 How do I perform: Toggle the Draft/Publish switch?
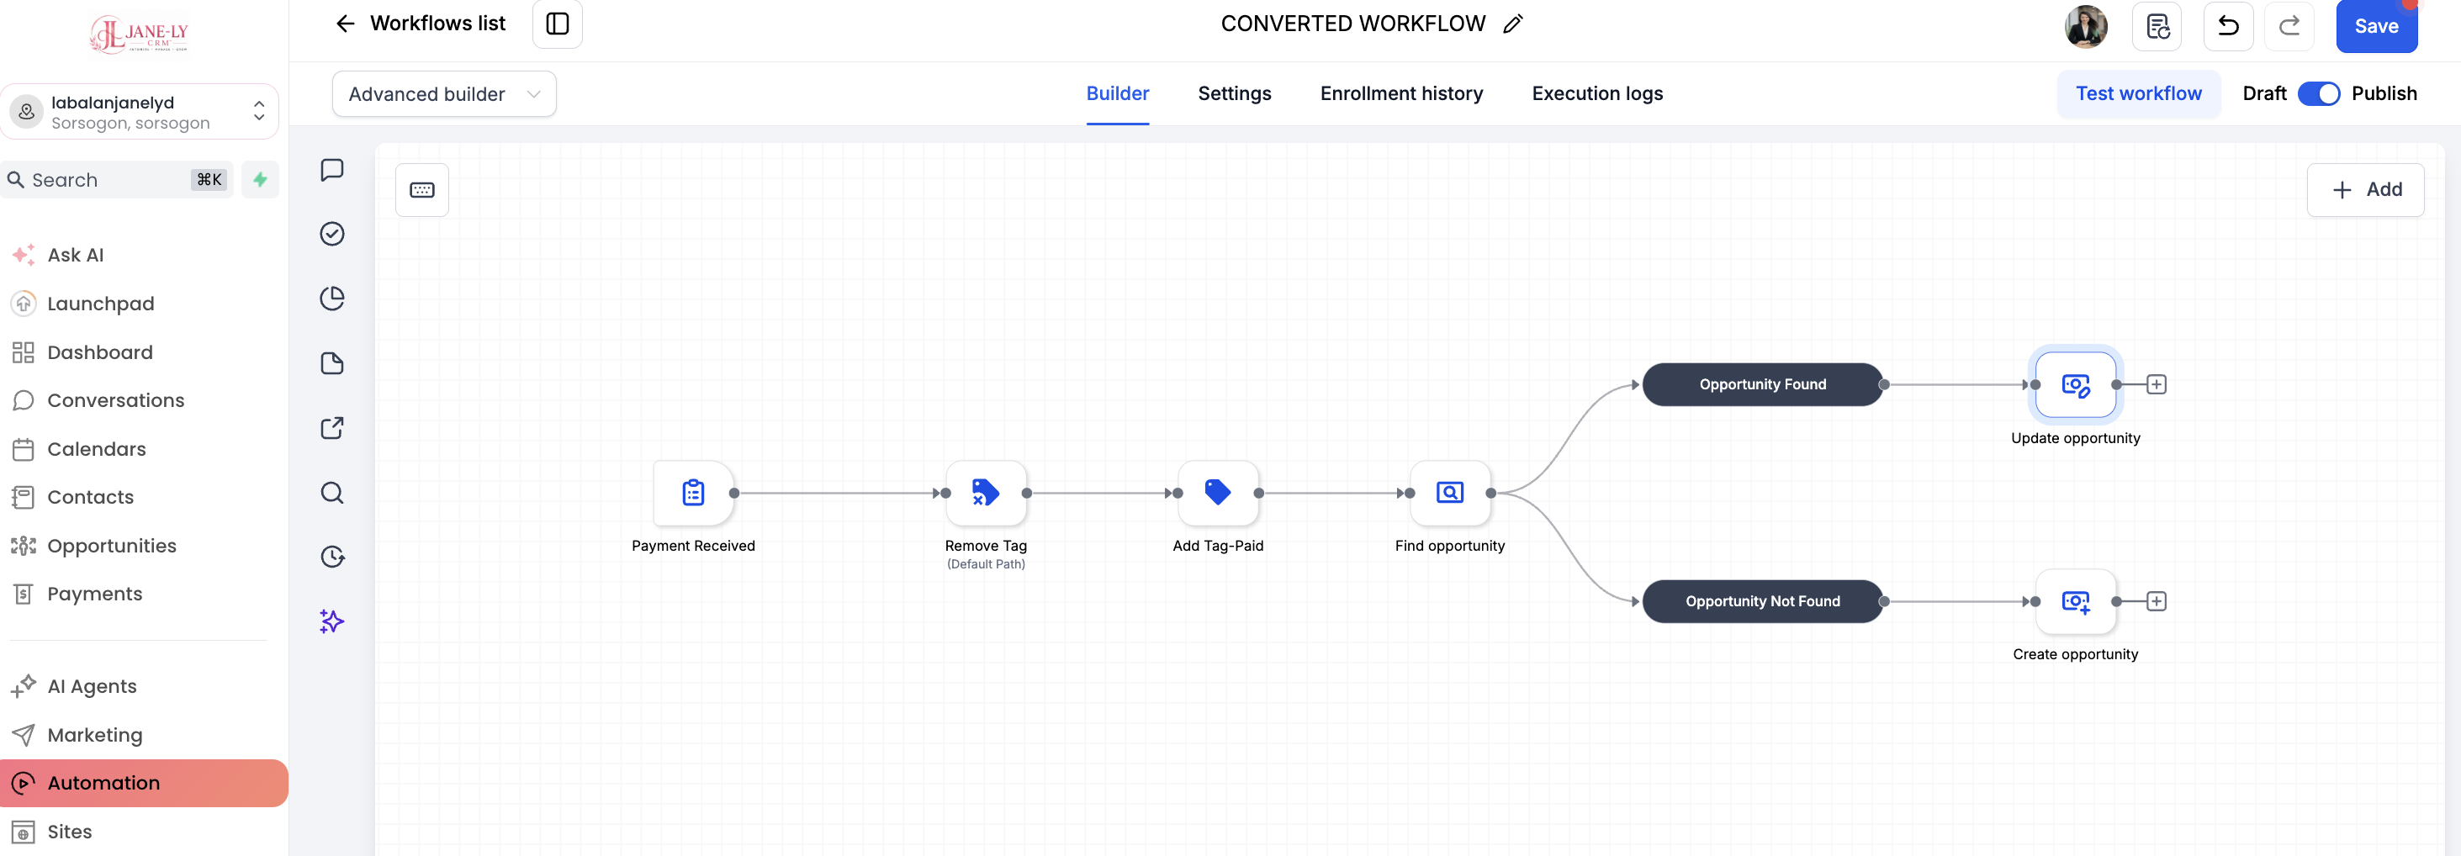[2318, 93]
